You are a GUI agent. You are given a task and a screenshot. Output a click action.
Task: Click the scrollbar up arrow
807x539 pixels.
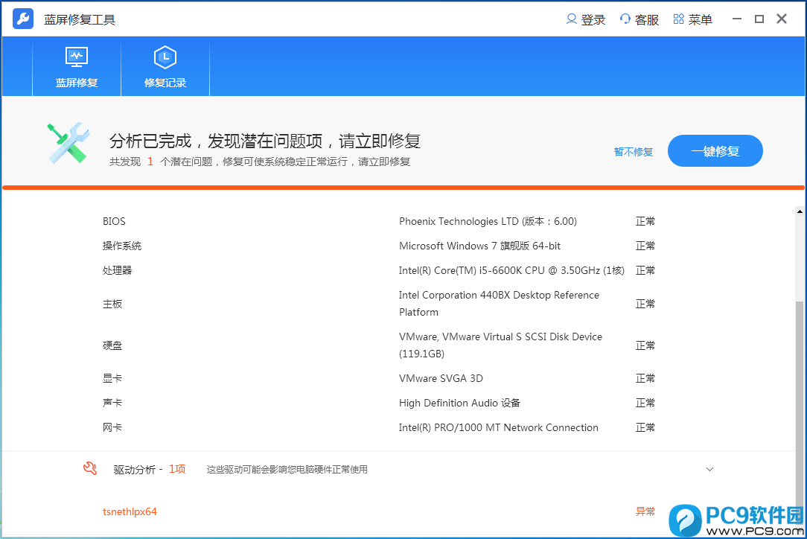click(x=800, y=211)
